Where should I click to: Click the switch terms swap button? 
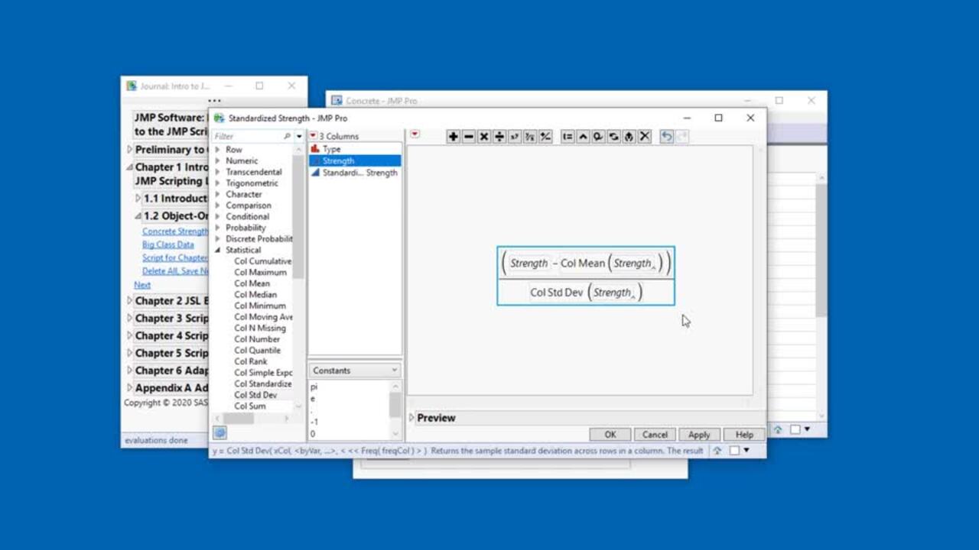coord(613,137)
